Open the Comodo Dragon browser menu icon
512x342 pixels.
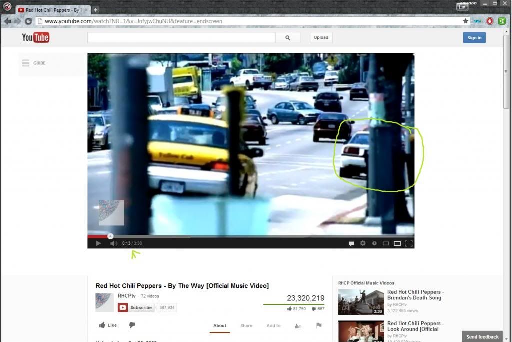coord(7,6)
